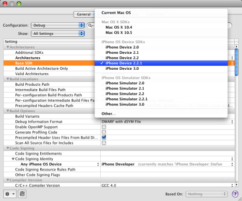Click the settings list vertical scrollbar thumb
Viewport: 242px width, 201px height.
[236, 62]
